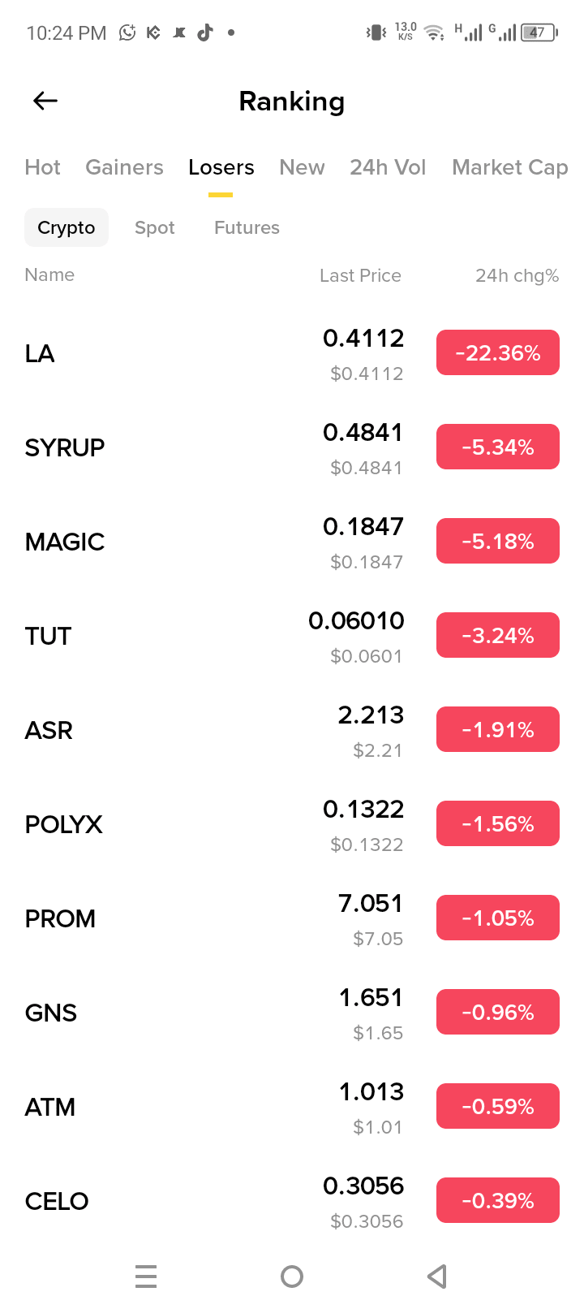Open recent apps menu icon
This screenshot has height=1309, width=584.
point(146,1277)
